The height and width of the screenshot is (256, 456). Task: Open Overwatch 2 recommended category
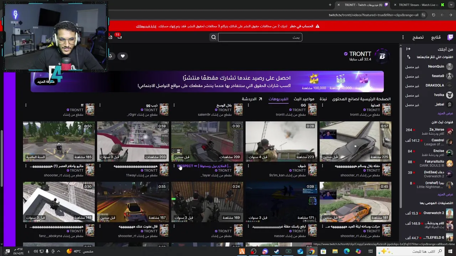429,213
